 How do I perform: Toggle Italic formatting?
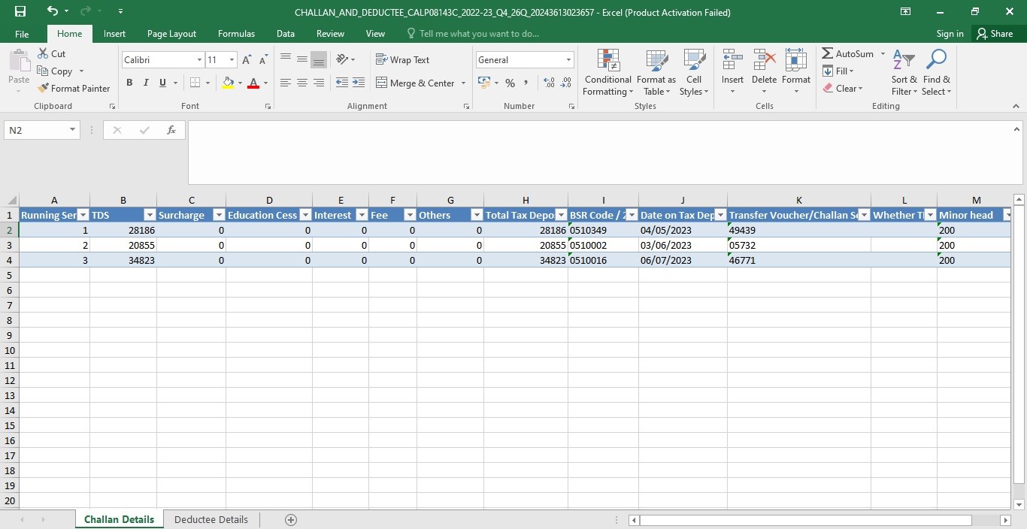point(146,83)
